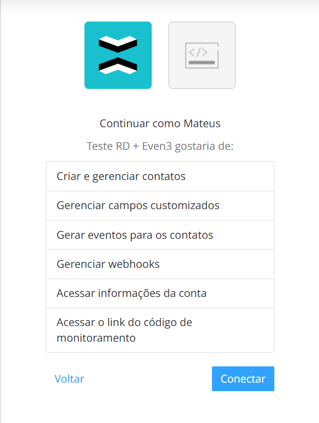Select 'Gerenciar webhooks' permission row
319x423 pixels.
pyautogui.click(x=160, y=264)
